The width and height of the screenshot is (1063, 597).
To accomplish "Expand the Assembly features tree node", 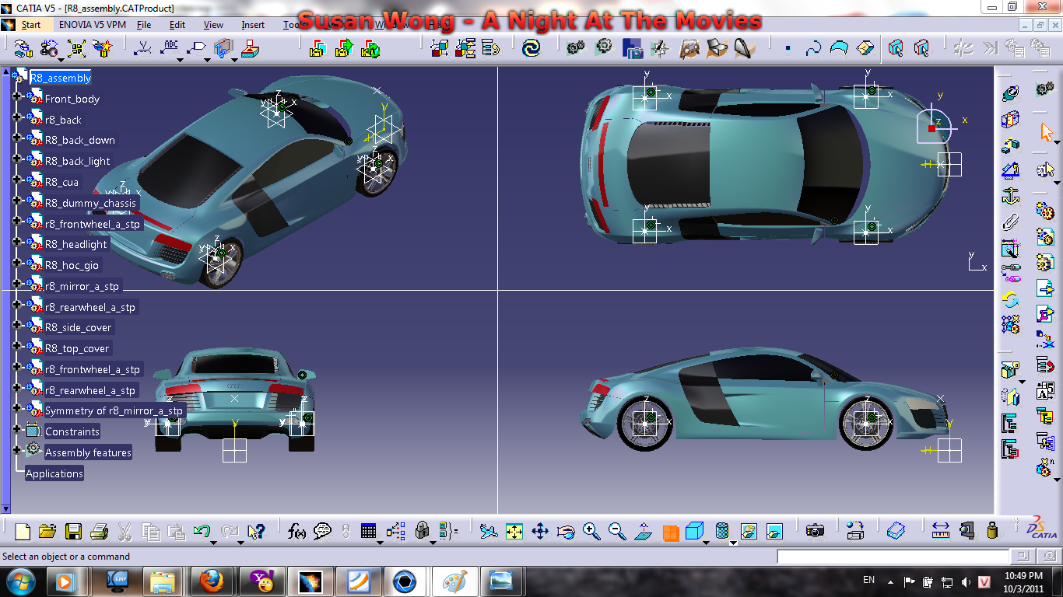I will (17, 450).
